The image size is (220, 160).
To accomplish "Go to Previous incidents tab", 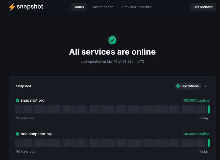I will 136,7.
